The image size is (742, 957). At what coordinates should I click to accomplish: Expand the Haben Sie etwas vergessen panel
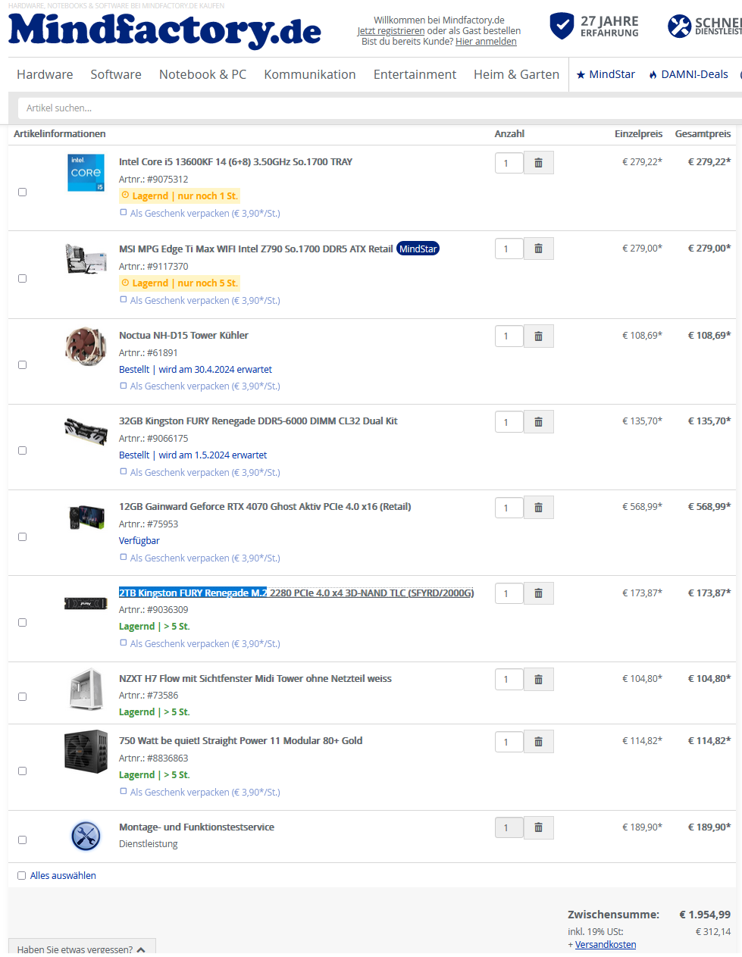click(x=82, y=949)
